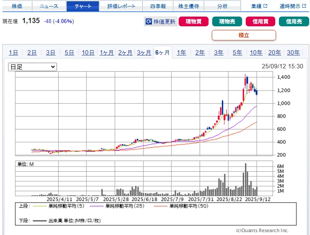Click the timestamp 25/09/12 15:30
Image resolution: width=310 pixels, height=235 pixels.
coord(283,66)
